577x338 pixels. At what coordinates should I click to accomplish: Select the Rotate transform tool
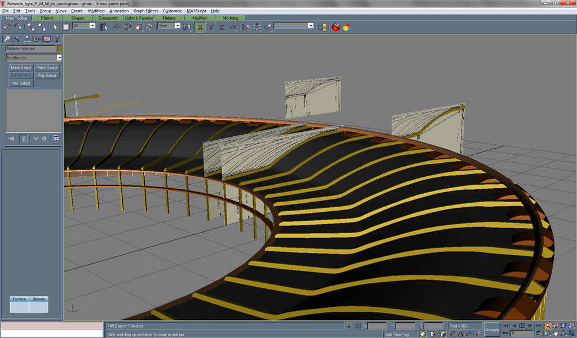128,26
